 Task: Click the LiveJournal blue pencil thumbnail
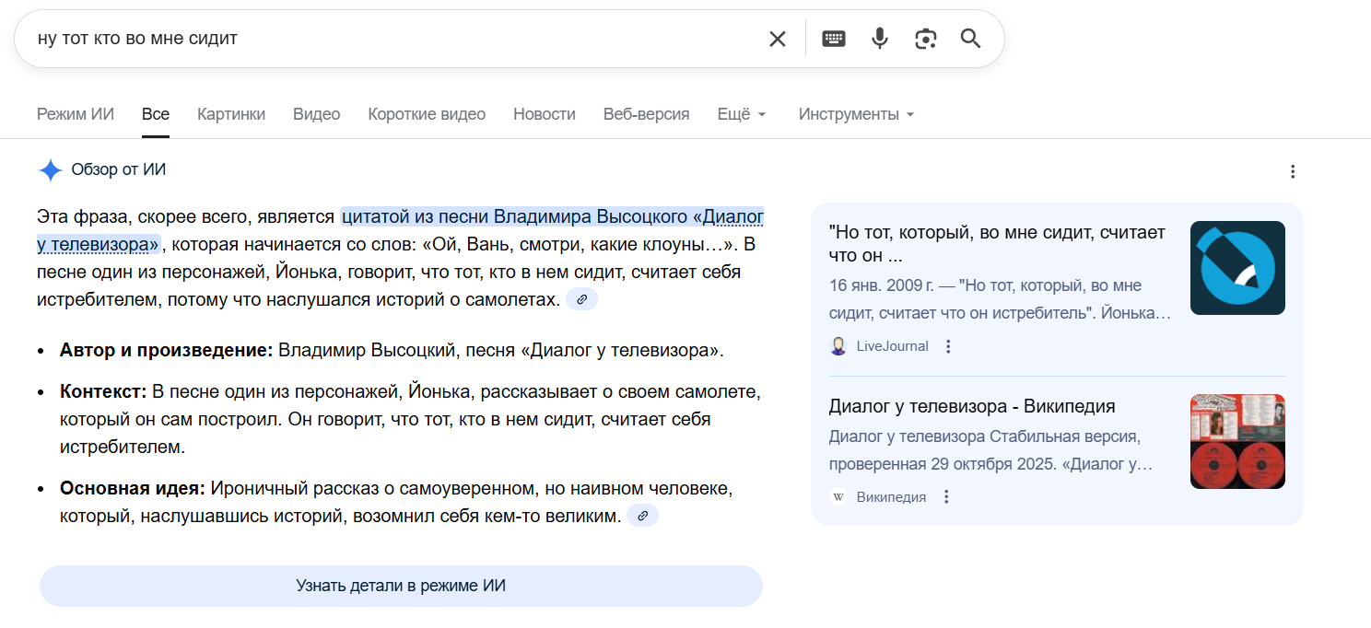pyautogui.click(x=1237, y=268)
